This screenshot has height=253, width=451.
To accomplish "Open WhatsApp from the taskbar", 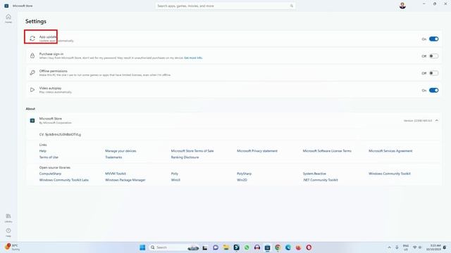I will point(247,247).
